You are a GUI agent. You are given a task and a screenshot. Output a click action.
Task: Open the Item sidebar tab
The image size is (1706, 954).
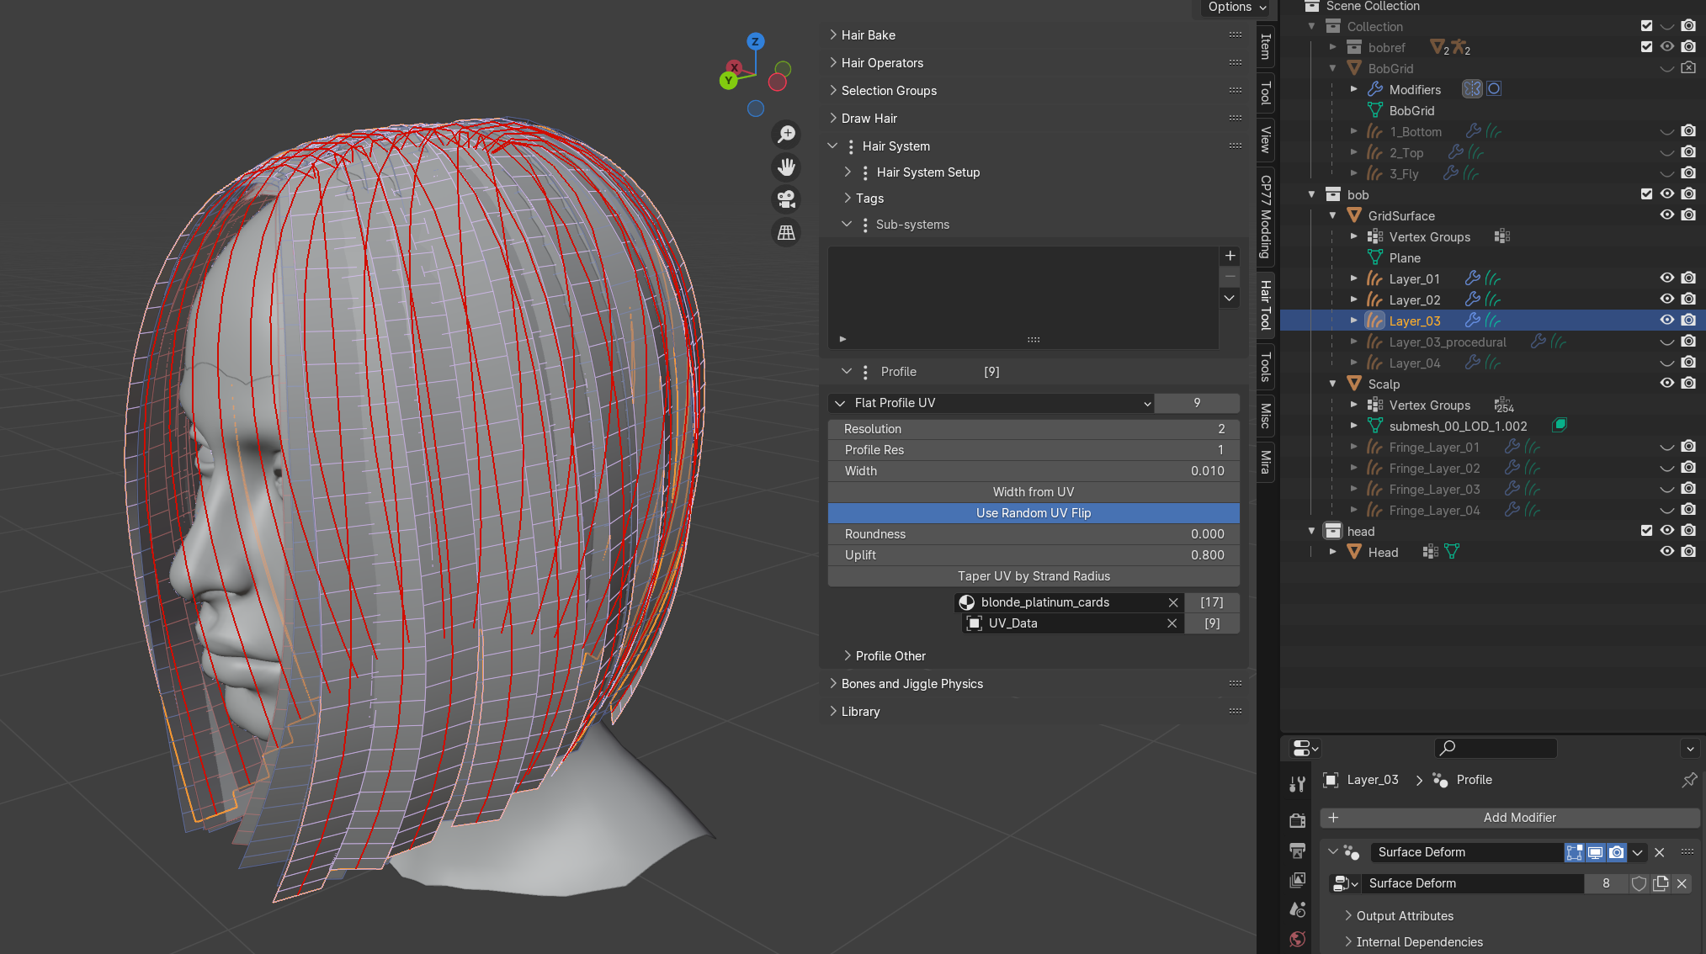(x=1265, y=46)
